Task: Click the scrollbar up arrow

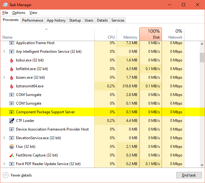Action: click(x=202, y=44)
